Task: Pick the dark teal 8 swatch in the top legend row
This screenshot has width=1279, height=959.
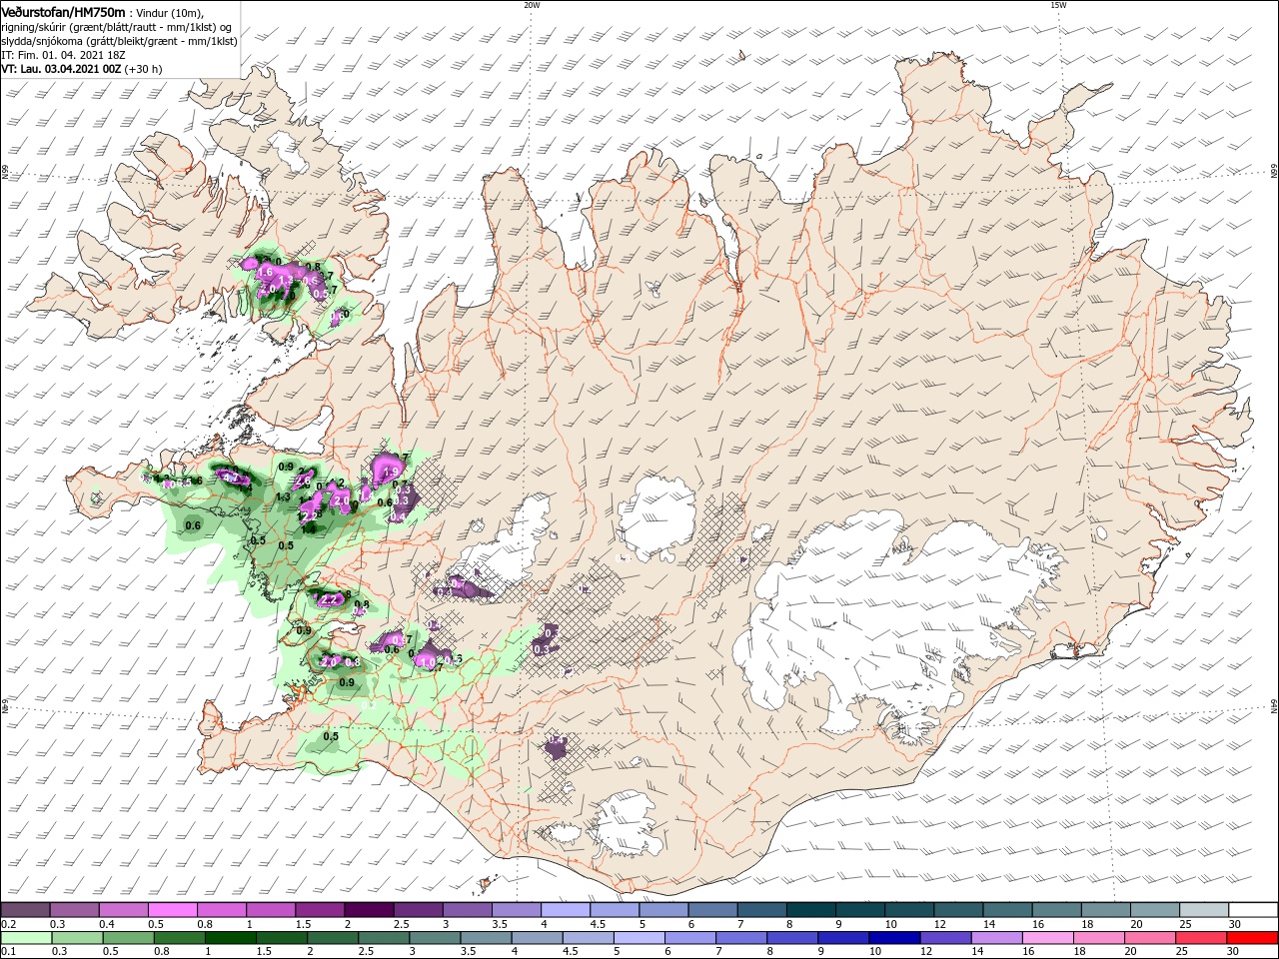Action: pyautogui.click(x=811, y=910)
